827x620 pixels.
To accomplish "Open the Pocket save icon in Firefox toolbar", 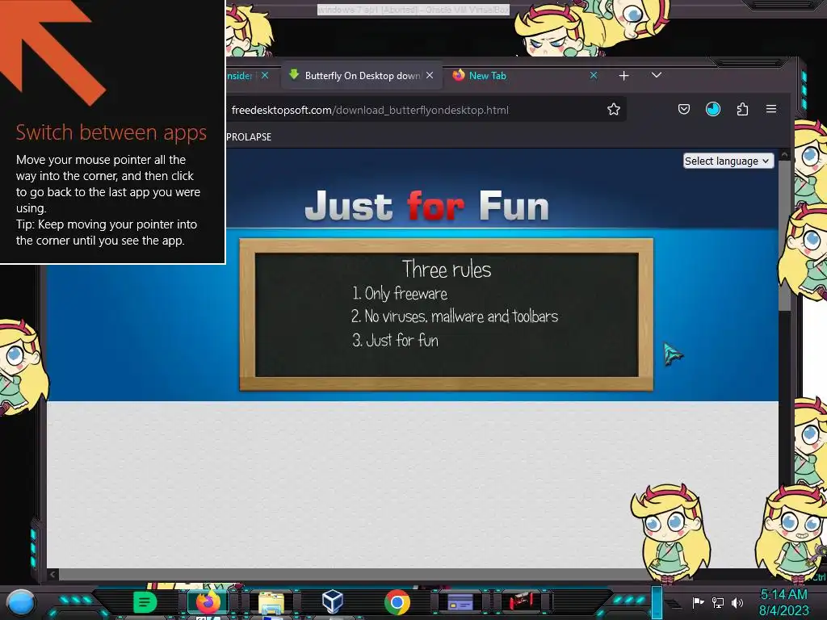I will pos(683,109).
